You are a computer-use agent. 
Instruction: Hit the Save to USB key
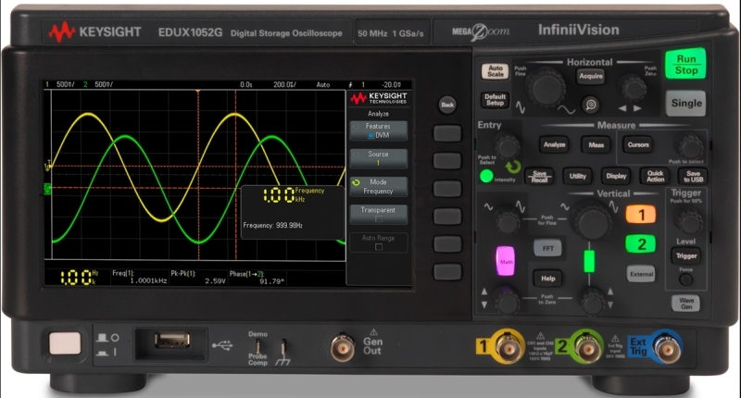(693, 176)
